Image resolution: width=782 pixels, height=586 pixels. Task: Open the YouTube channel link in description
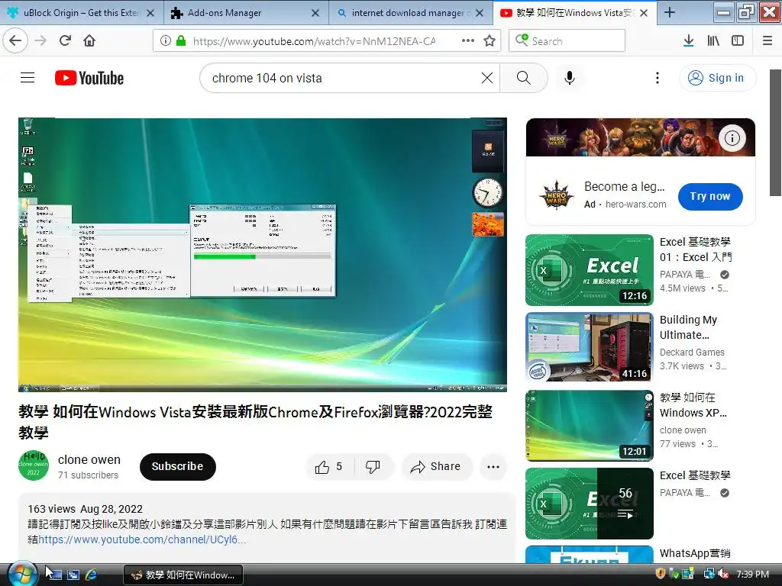click(142, 539)
